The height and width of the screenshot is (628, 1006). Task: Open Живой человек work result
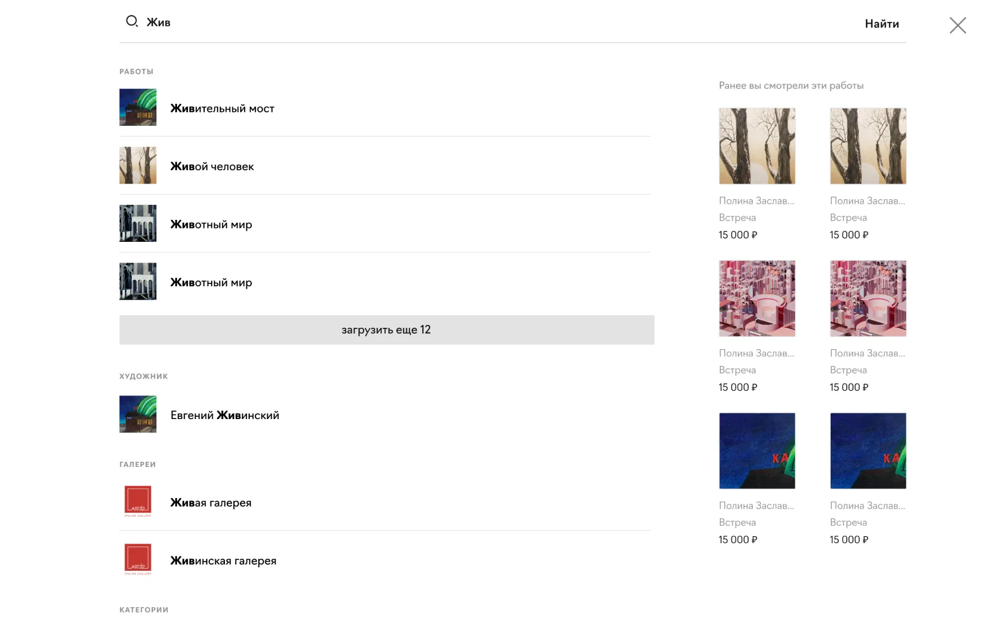click(385, 166)
